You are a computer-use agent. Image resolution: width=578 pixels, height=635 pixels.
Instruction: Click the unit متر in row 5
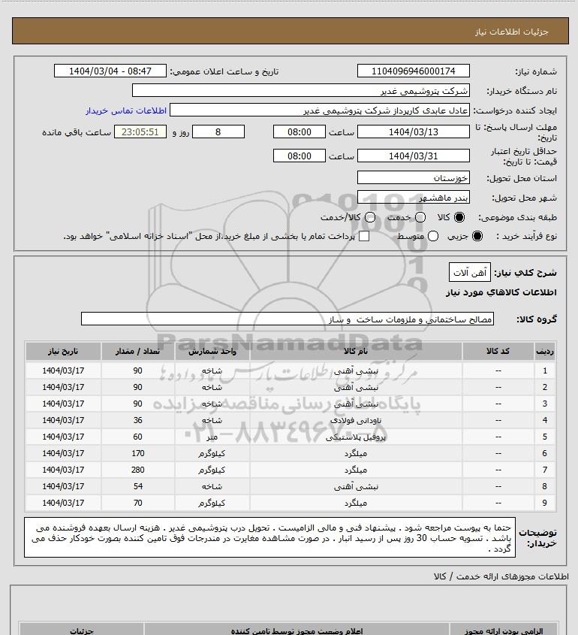pyautogui.click(x=212, y=437)
